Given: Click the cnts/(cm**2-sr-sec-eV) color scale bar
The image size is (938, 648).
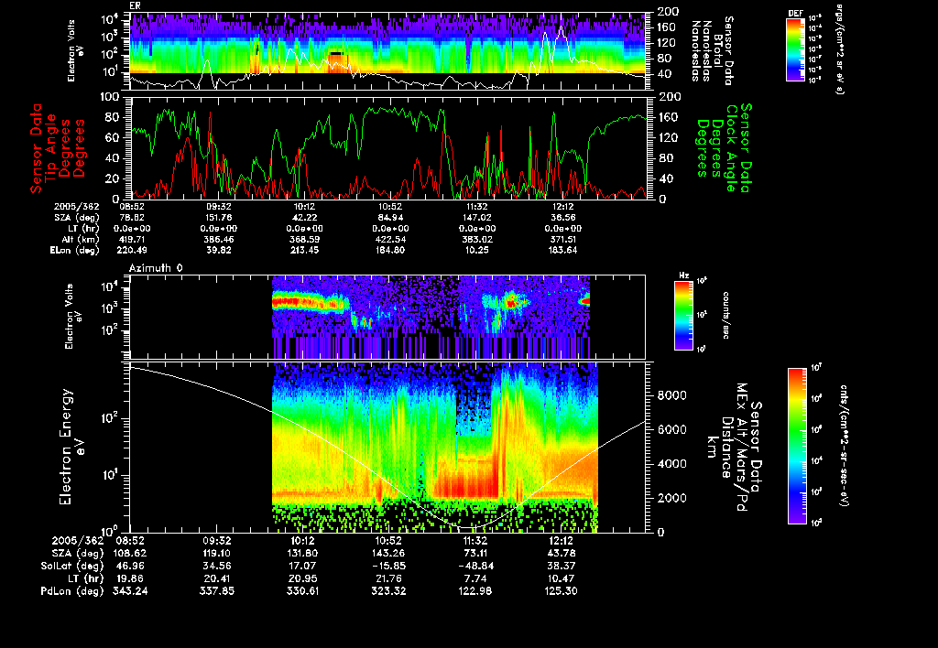Looking at the screenshot, I should pyautogui.click(x=797, y=446).
